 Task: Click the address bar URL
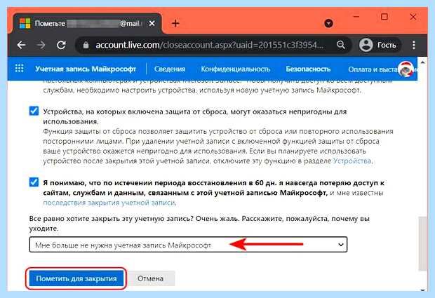point(210,45)
